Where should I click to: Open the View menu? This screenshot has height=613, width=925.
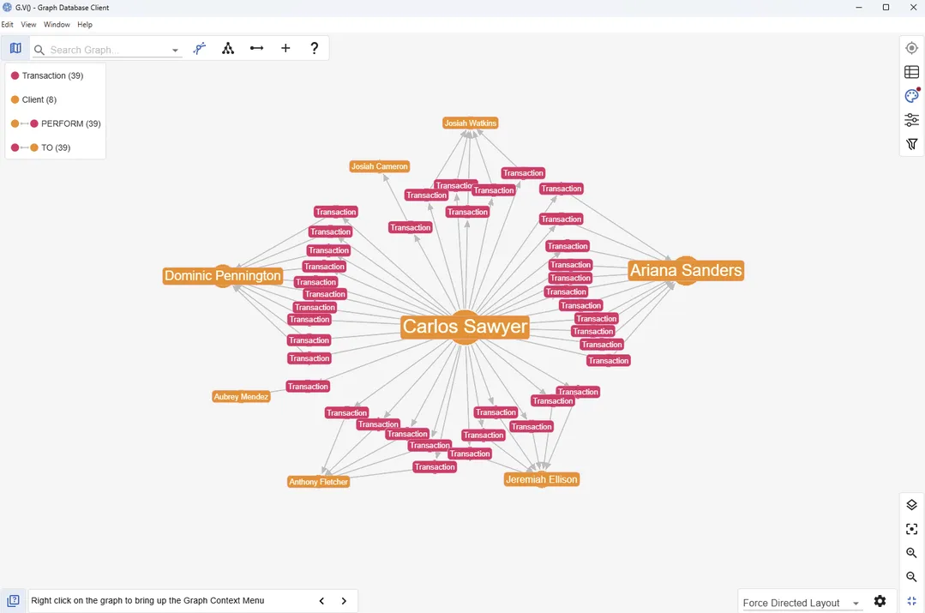coord(28,25)
